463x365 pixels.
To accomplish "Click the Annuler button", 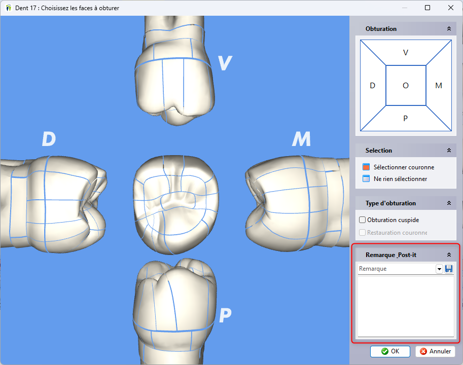I will pyautogui.click(x=435, y=351).
